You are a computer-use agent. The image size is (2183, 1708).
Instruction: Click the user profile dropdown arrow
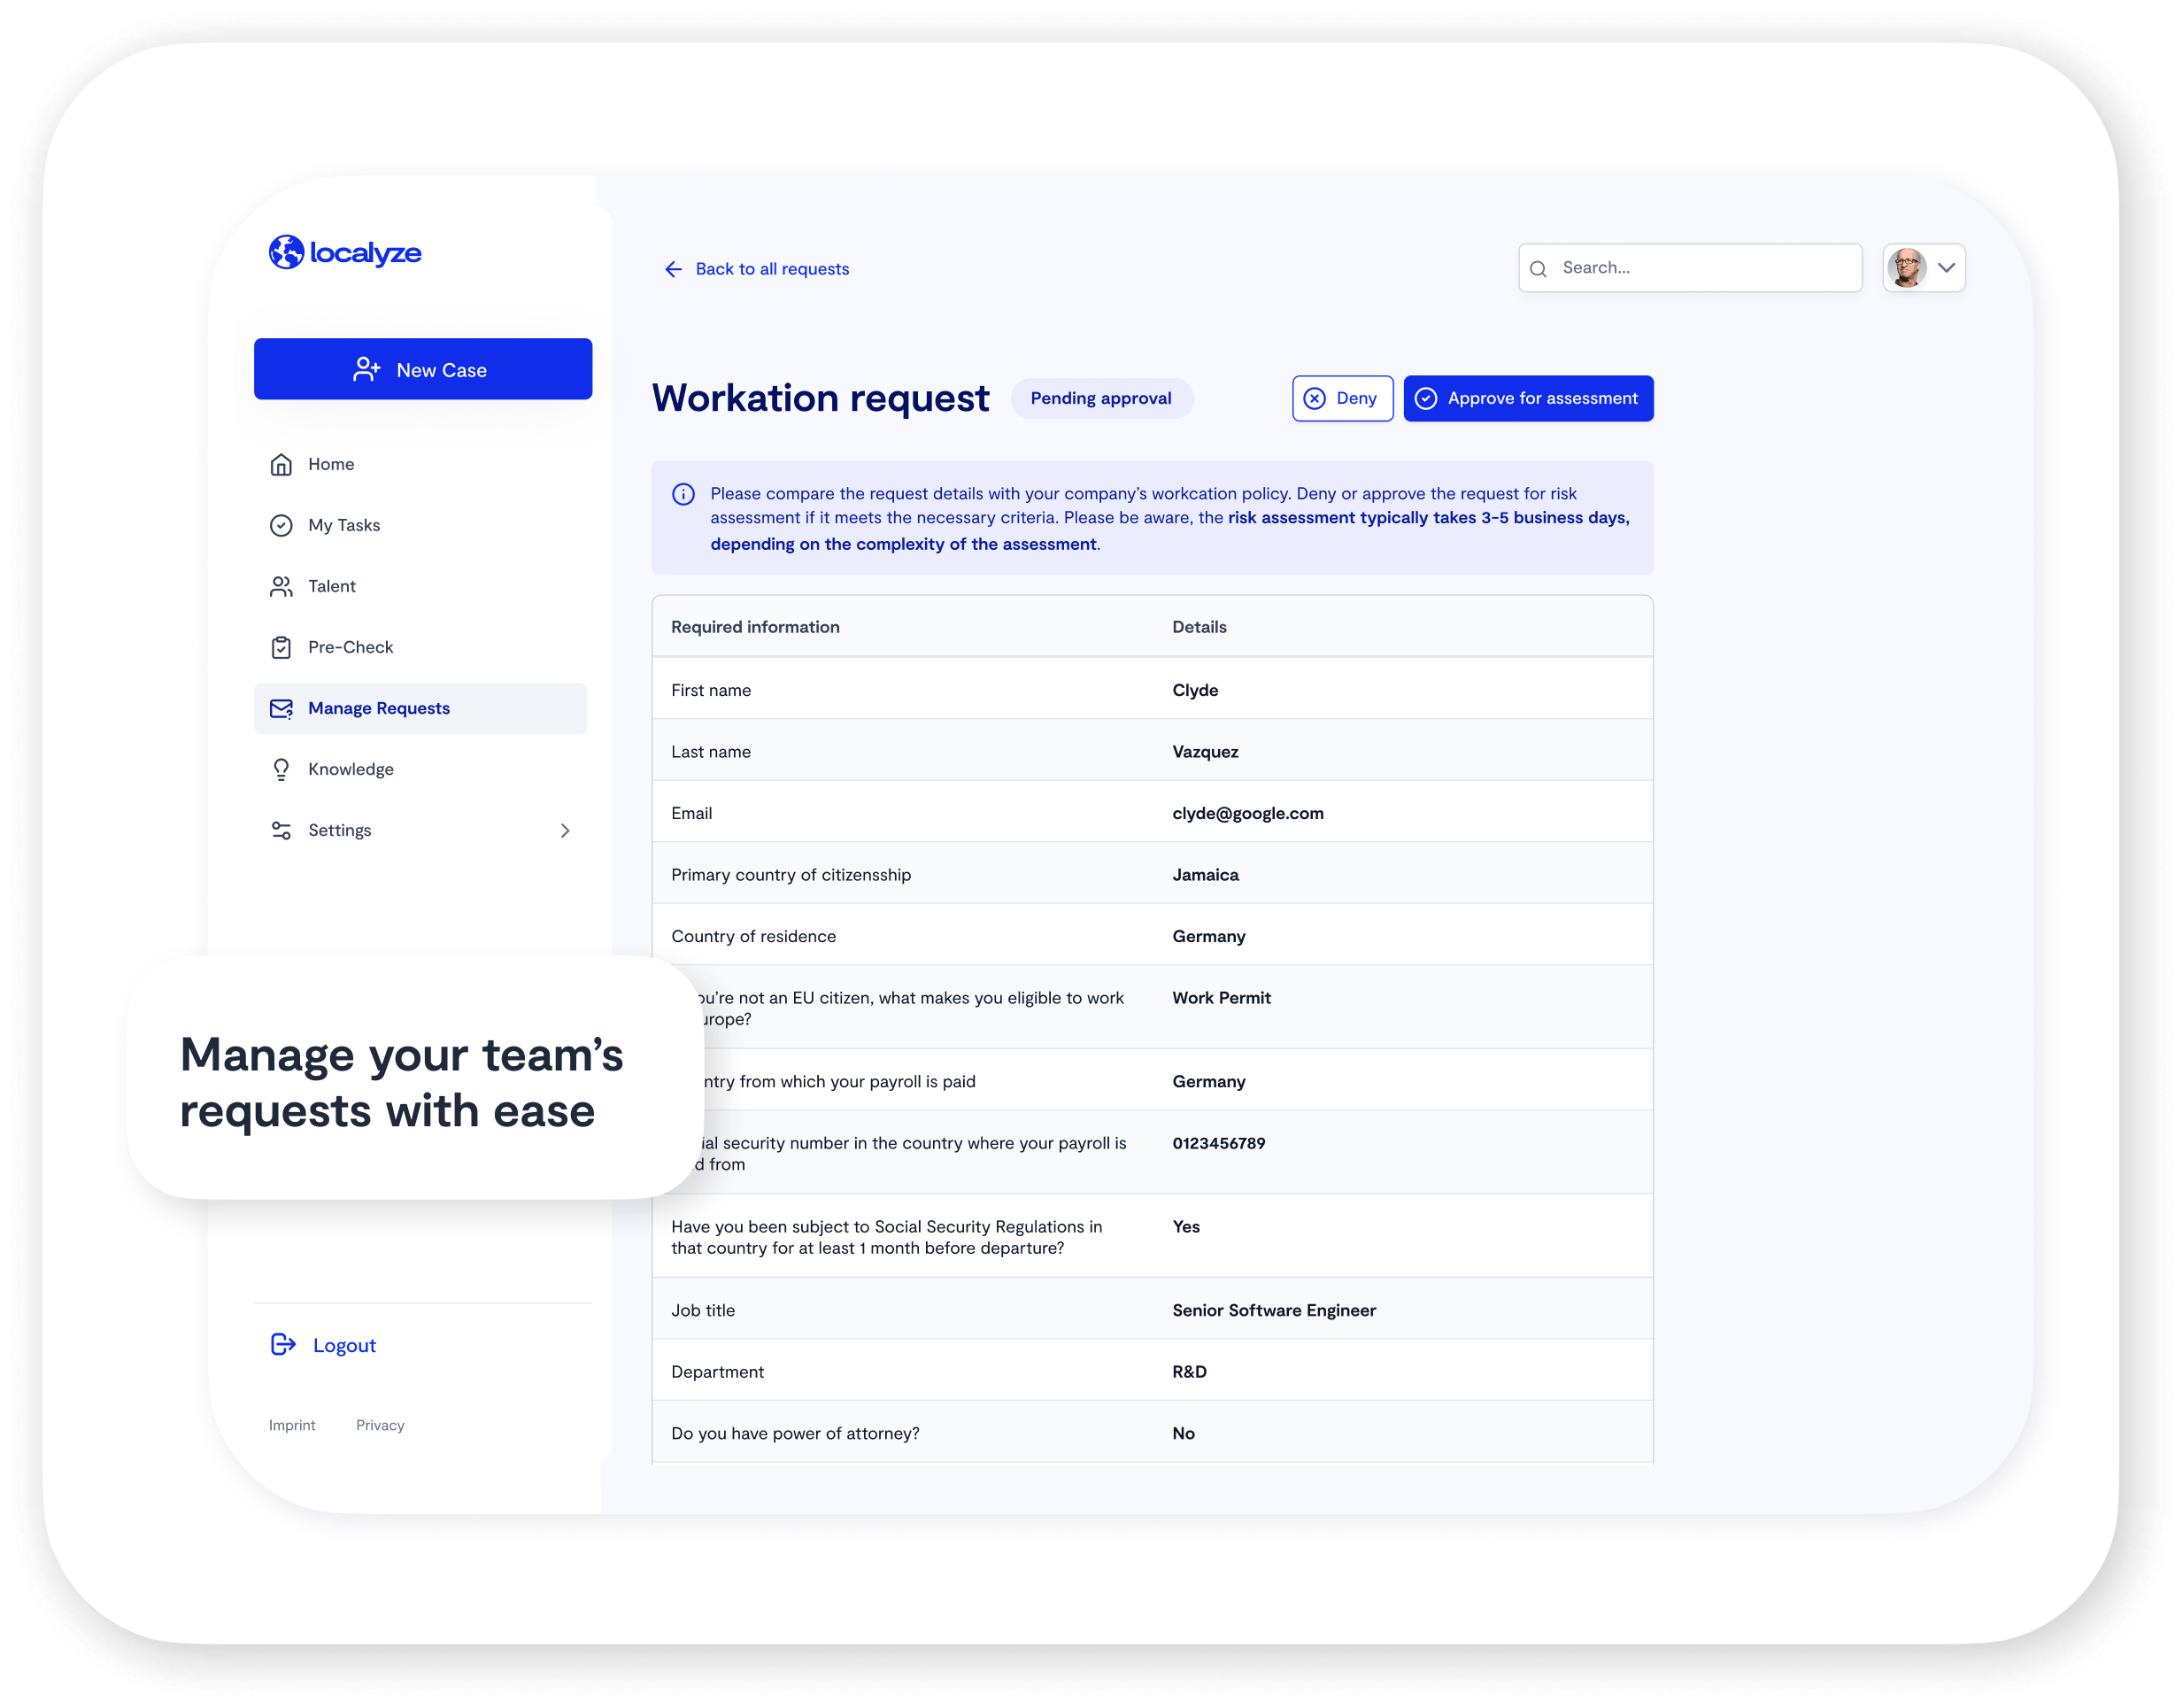click(x=1951, y=267)
